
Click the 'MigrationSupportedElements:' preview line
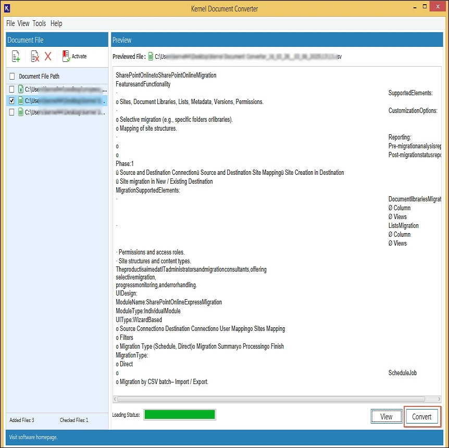pos(148,190)
